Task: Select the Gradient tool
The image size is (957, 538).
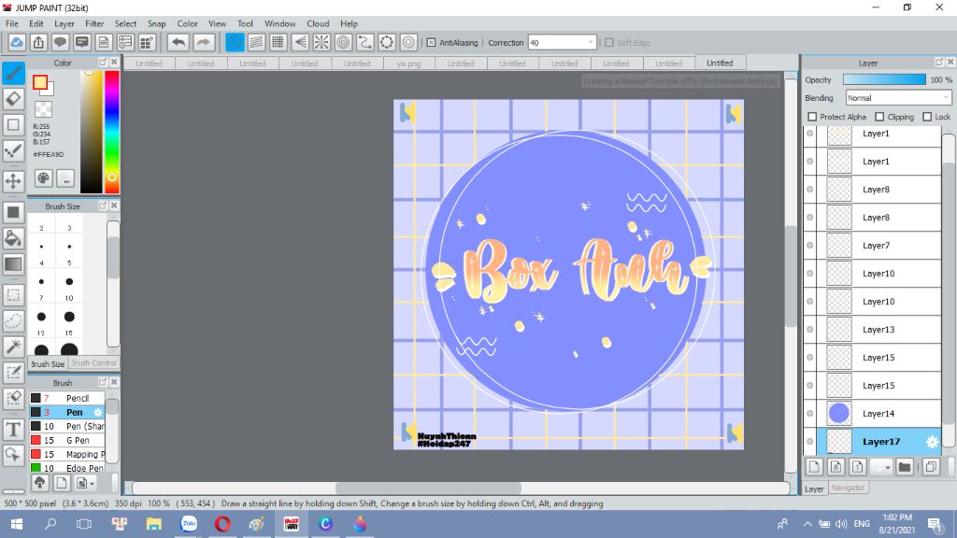Action: click(13, 264)
